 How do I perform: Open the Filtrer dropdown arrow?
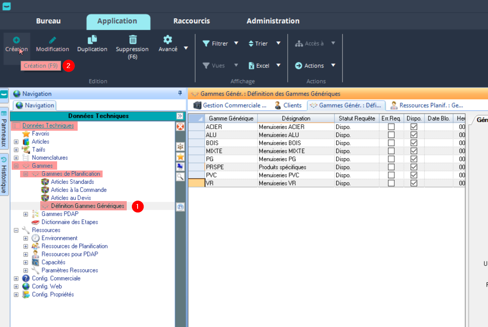click(236, 43)
